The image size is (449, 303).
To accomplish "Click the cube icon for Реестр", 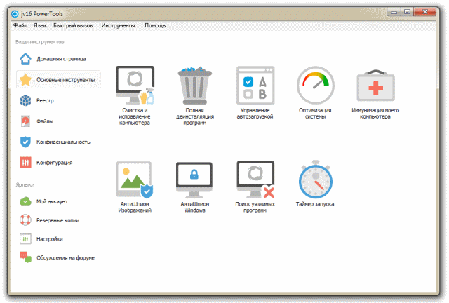I will pos(25,100).
